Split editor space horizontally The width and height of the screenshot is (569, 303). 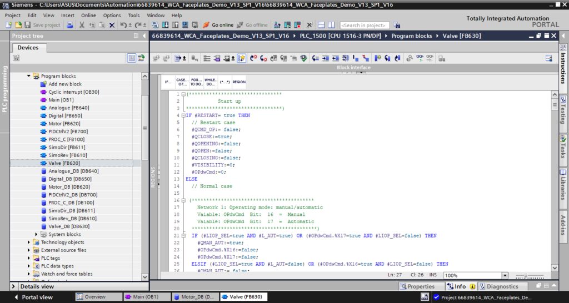pyautogui.click(x=321, y=25)
